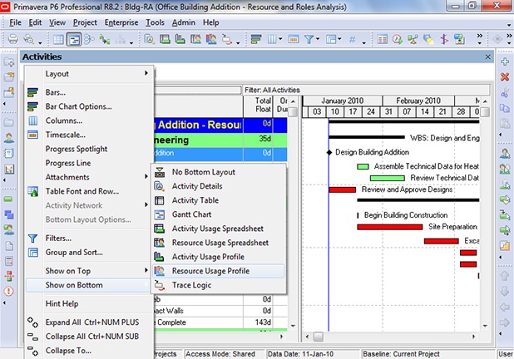514x359 pixels.
Task: Choose Trace Logic from submenu
Action: [x=218, y=285]
